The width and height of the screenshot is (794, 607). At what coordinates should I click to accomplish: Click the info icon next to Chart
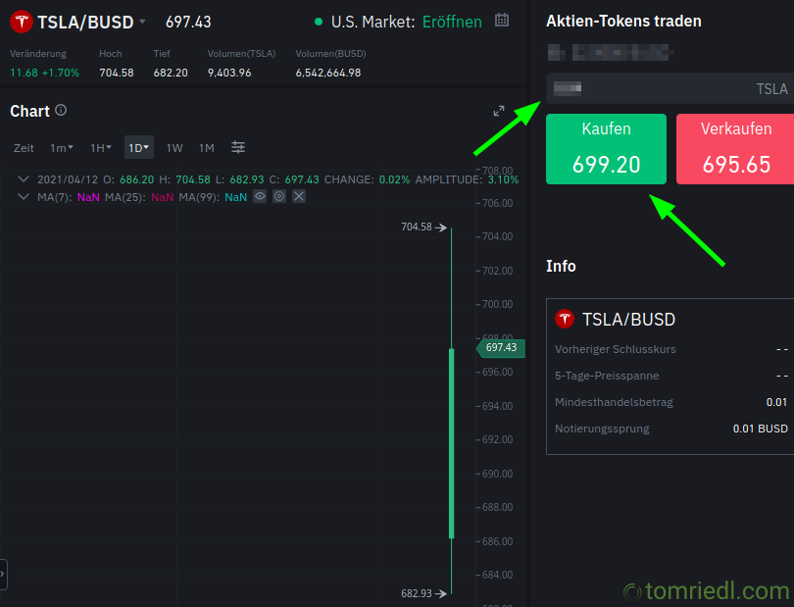click(x=61, y=111)
